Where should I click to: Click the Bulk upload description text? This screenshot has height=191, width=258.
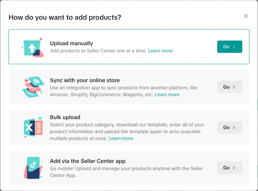[127, 128]
